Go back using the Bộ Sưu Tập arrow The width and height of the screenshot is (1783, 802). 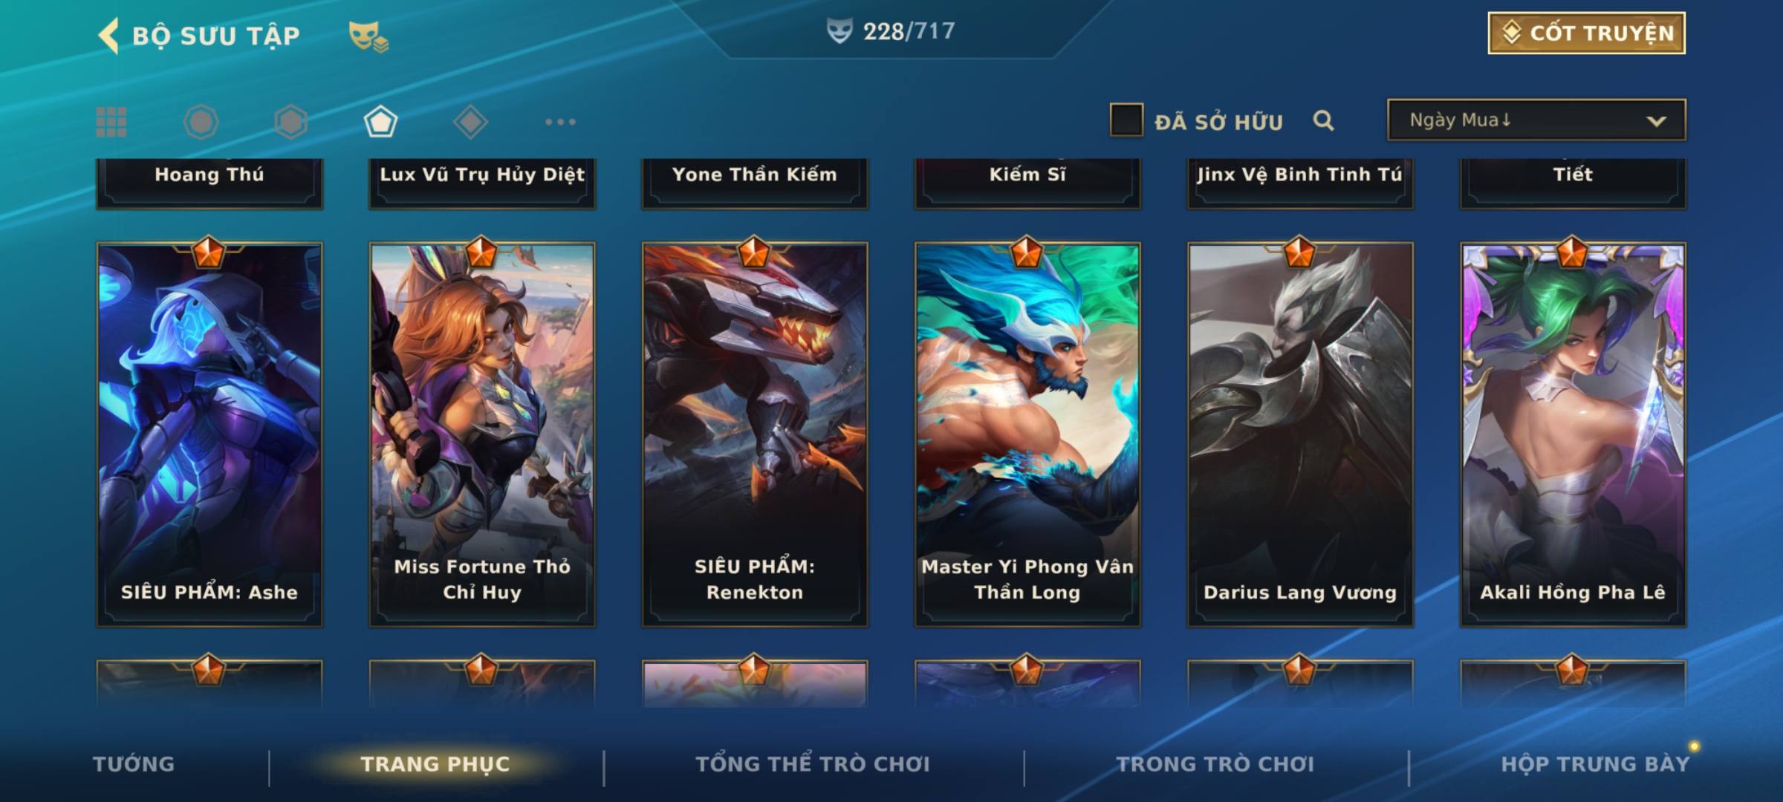(108, 36)
